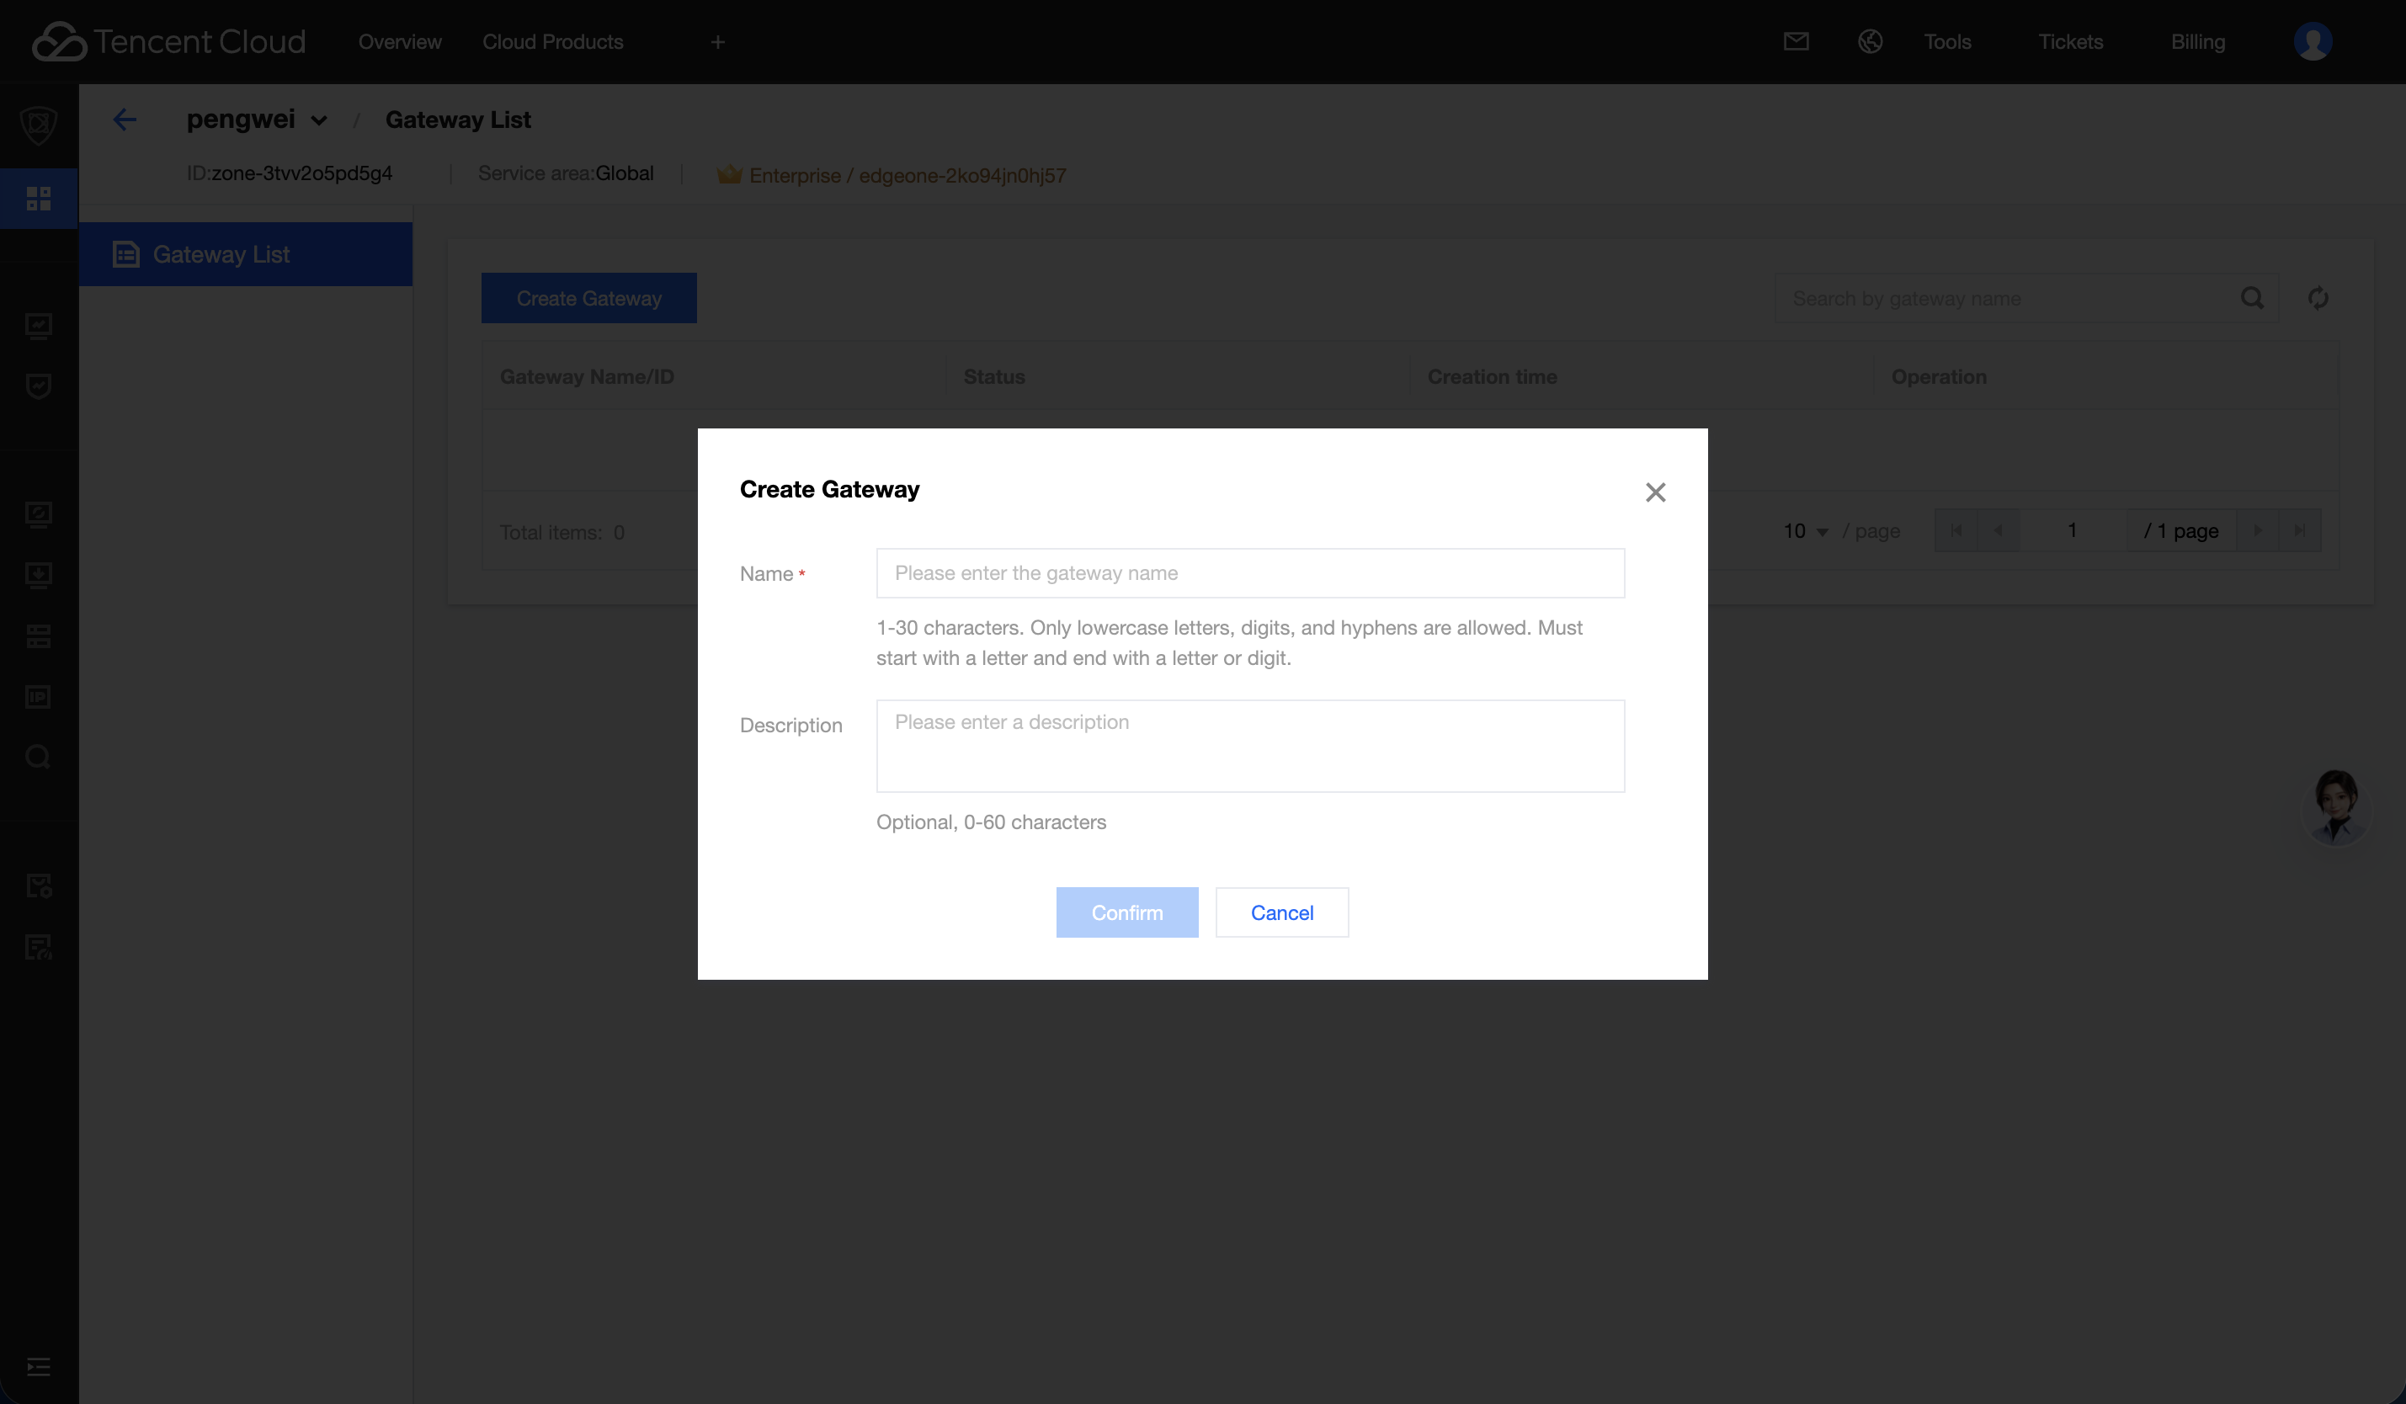
Task: Open the monitor download sidebar icon
Action: click(38, 576)
